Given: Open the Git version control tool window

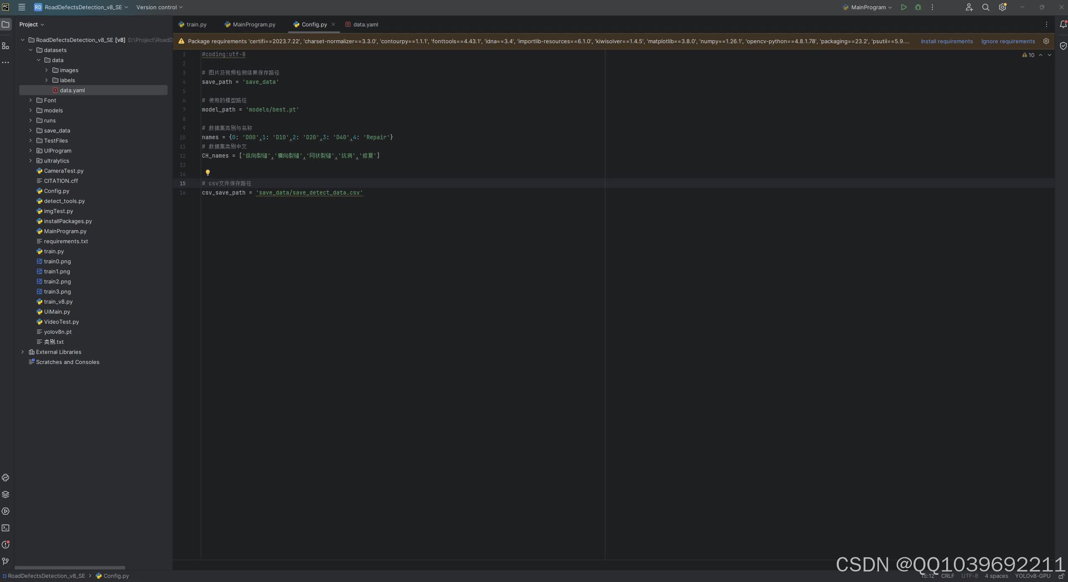Looking at the screenshot, I should click(5, 561).
